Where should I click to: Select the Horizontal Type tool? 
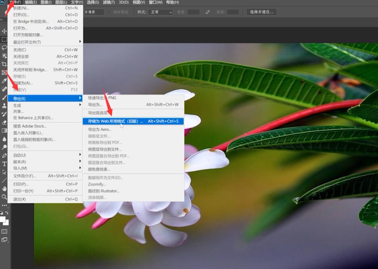4,164
